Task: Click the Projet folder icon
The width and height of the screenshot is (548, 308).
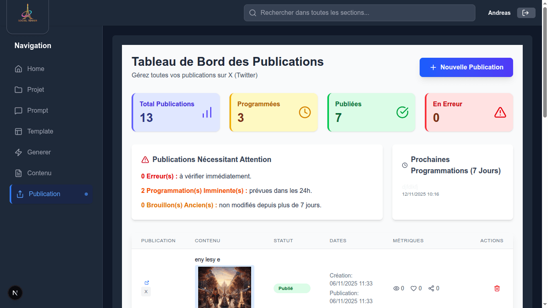Action: pos(18,90)
